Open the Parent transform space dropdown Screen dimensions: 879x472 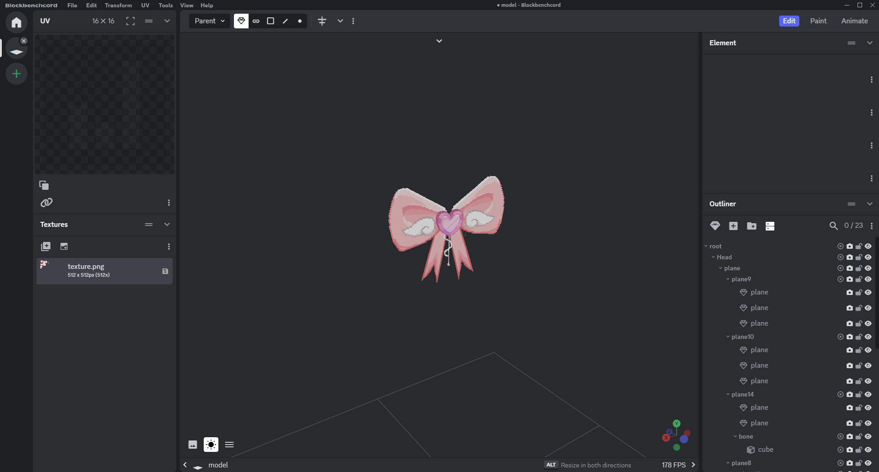click(210, 21)
